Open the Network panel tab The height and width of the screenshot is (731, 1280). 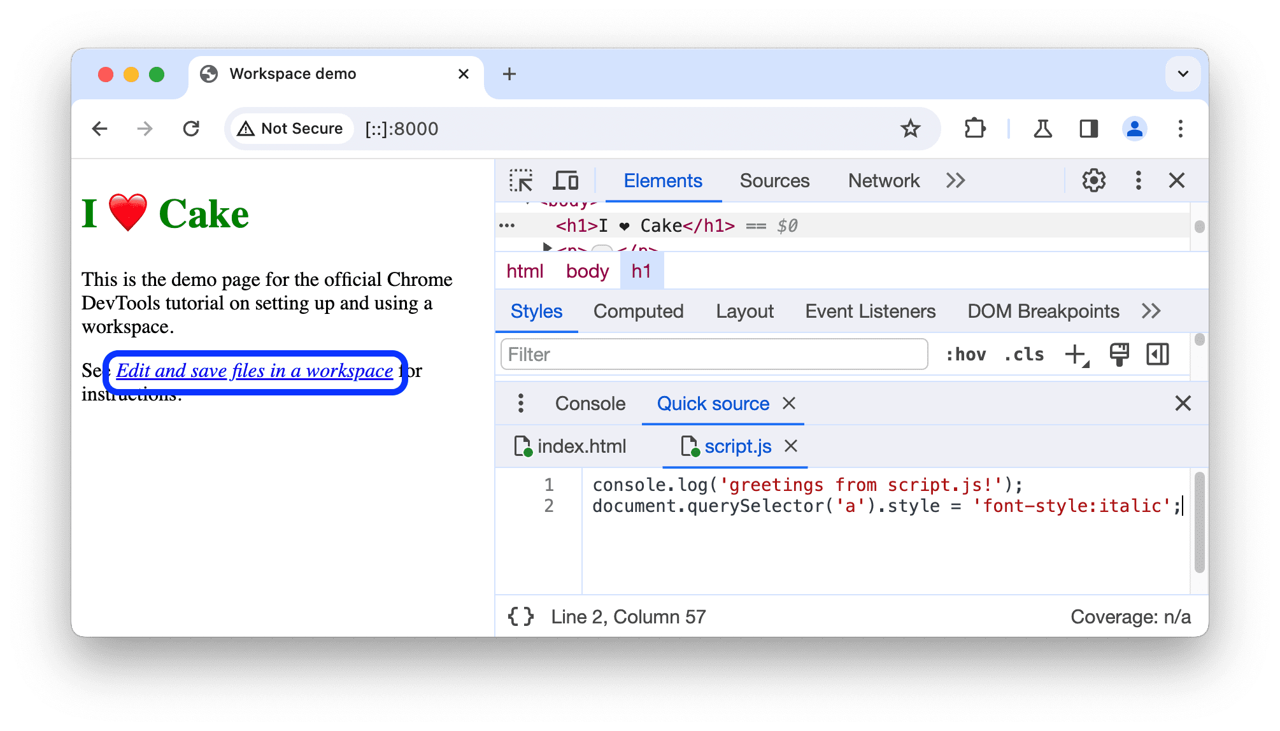882,181
